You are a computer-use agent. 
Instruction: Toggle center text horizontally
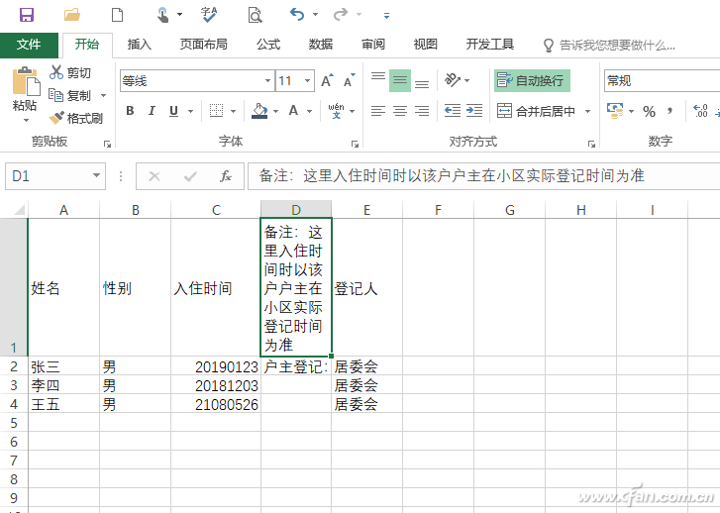coord(400,111)
